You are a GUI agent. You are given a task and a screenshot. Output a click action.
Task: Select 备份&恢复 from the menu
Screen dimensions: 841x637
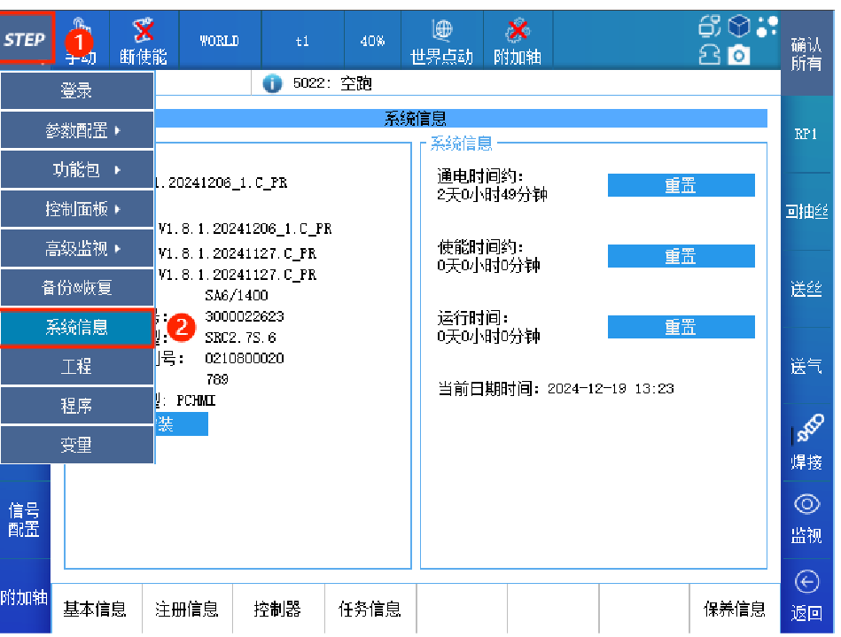[77, 288]
